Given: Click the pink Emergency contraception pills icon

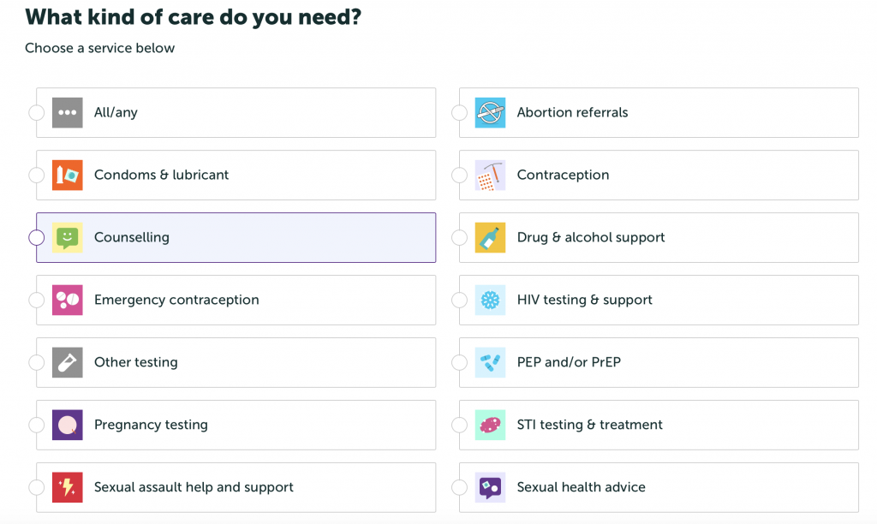Looking at the screenshot, I should coord(67,301).
